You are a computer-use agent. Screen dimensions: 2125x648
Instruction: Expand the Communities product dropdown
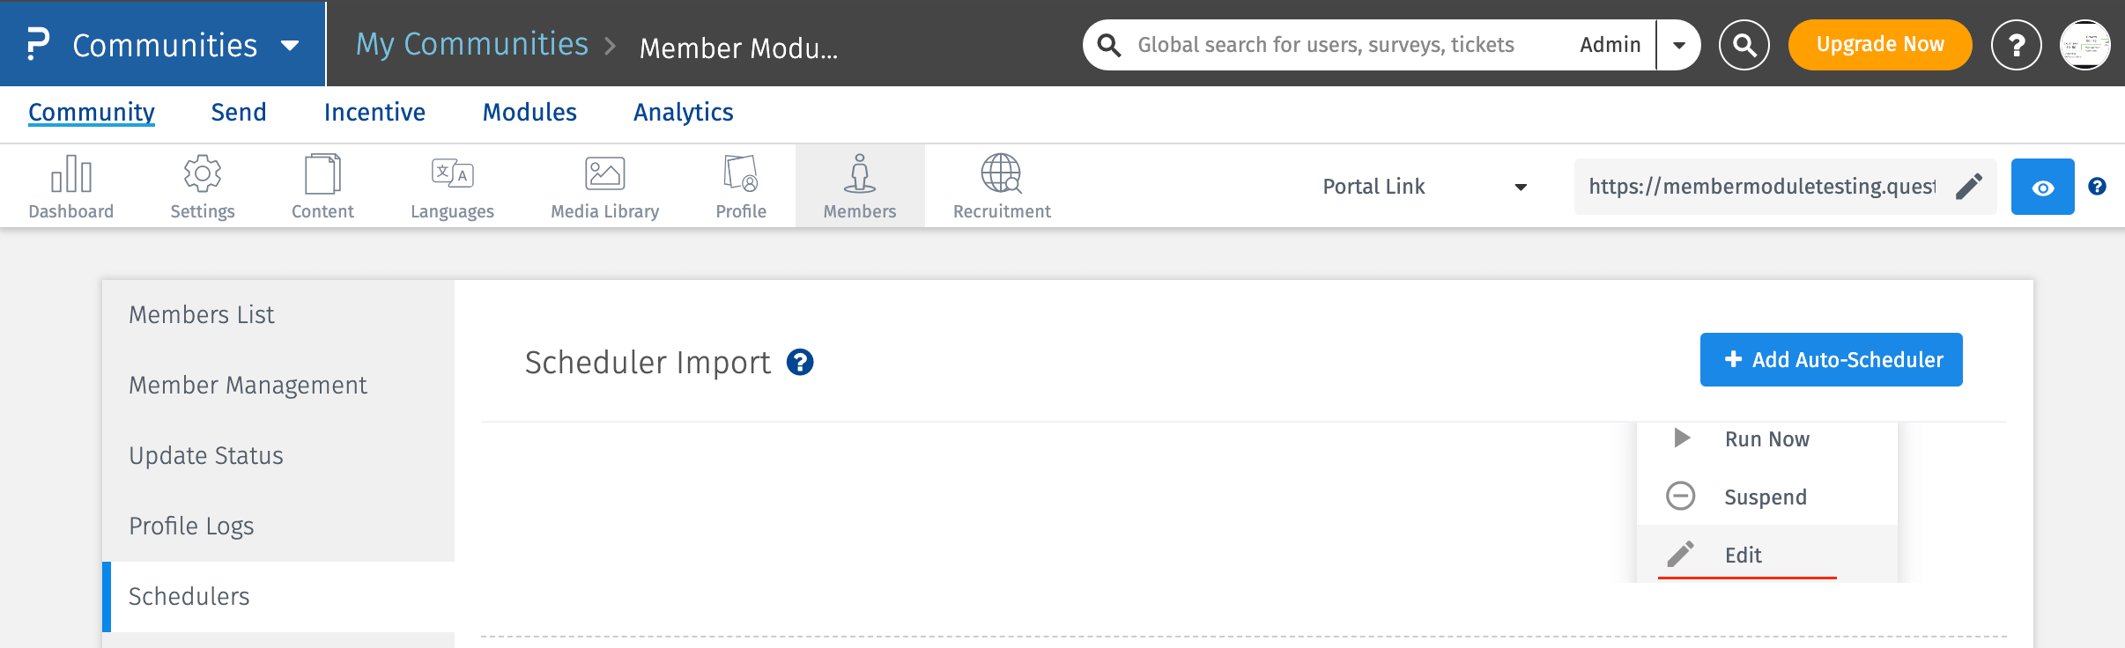click(290, 46)
